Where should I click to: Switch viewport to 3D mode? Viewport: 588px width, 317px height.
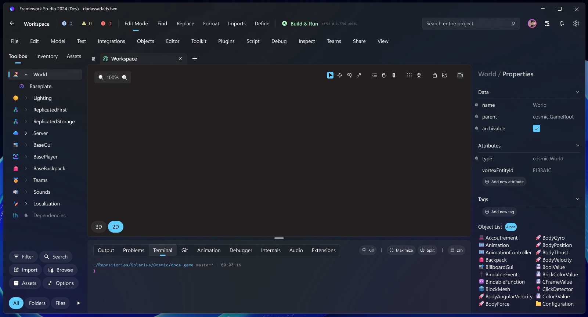coord(99,227)
